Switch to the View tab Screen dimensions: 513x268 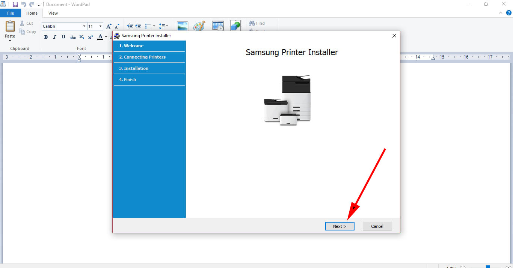click(53, 13)
